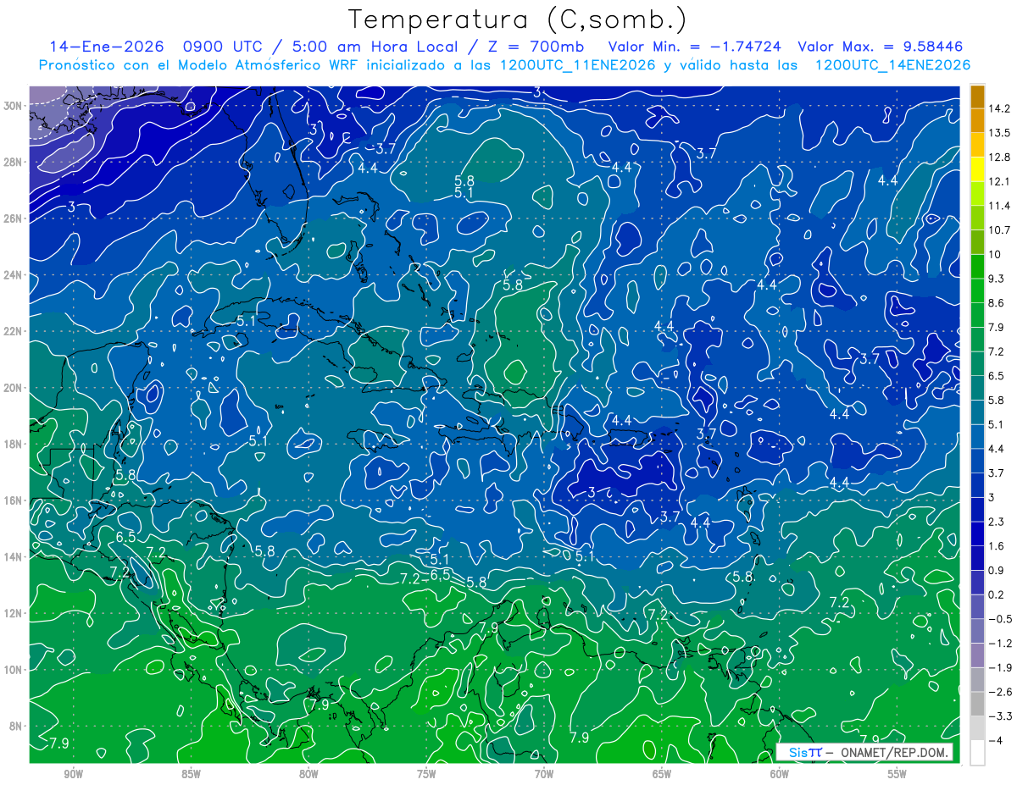Click the 75W longitude axis label
Image resolution: width=1017 pixels, height=785 pixels.
pos(426,774)
